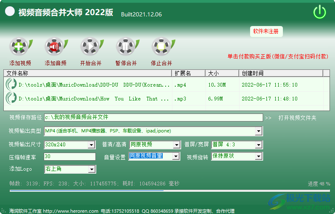The width and height of the screenshot is (335, 214).
Task: Click the 2022-06-17 11:48:10 creation time
Action: (269, 99)
